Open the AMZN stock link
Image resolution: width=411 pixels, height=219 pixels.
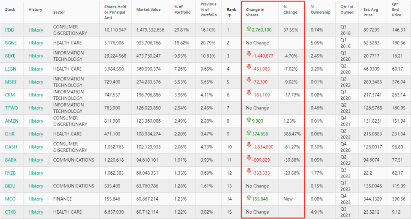click(x=11, y=121)
